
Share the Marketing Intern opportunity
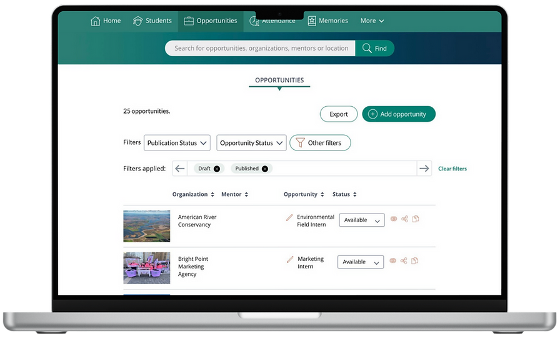(x=404, y=260)
